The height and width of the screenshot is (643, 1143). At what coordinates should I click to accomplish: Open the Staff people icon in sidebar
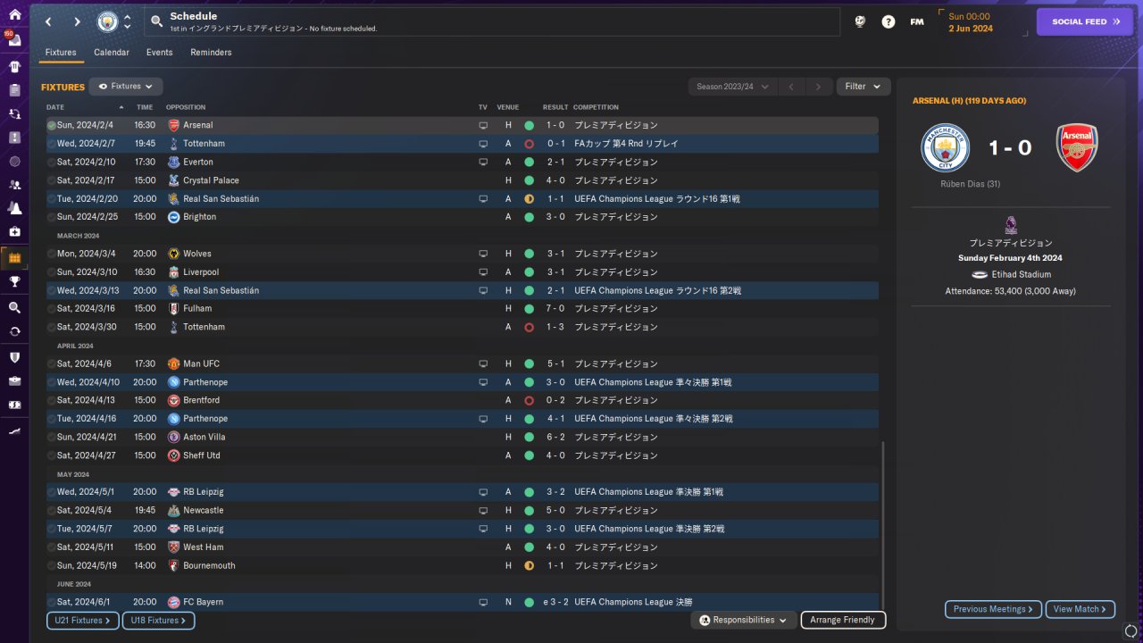(14, 185)
